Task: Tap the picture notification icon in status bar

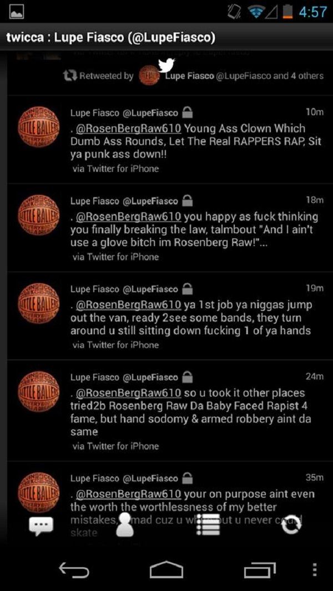Action: tap(16, 12)
